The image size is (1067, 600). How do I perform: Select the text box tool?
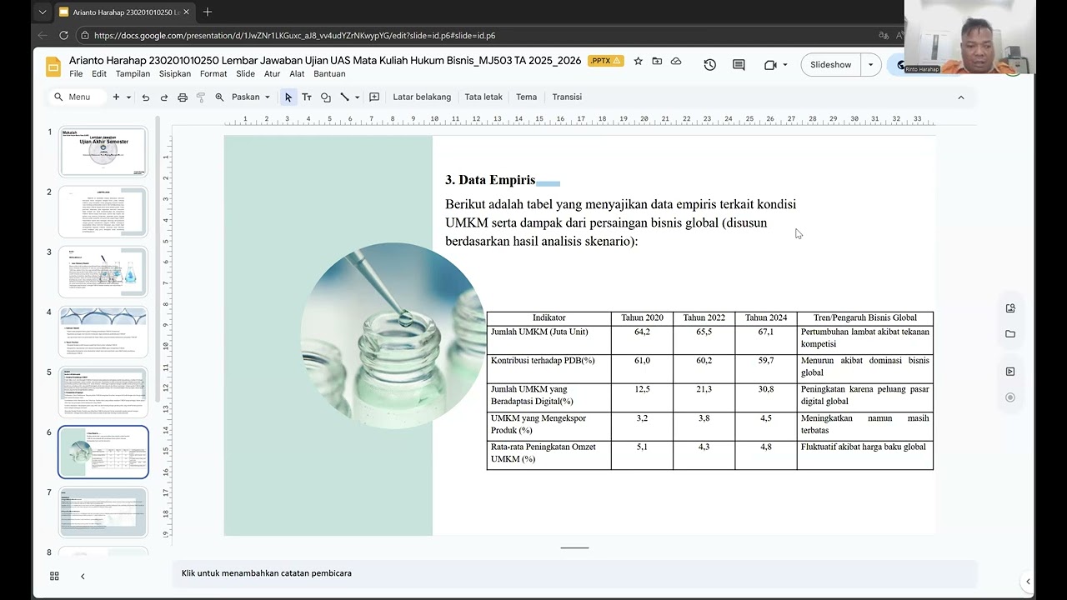point(307,97)
